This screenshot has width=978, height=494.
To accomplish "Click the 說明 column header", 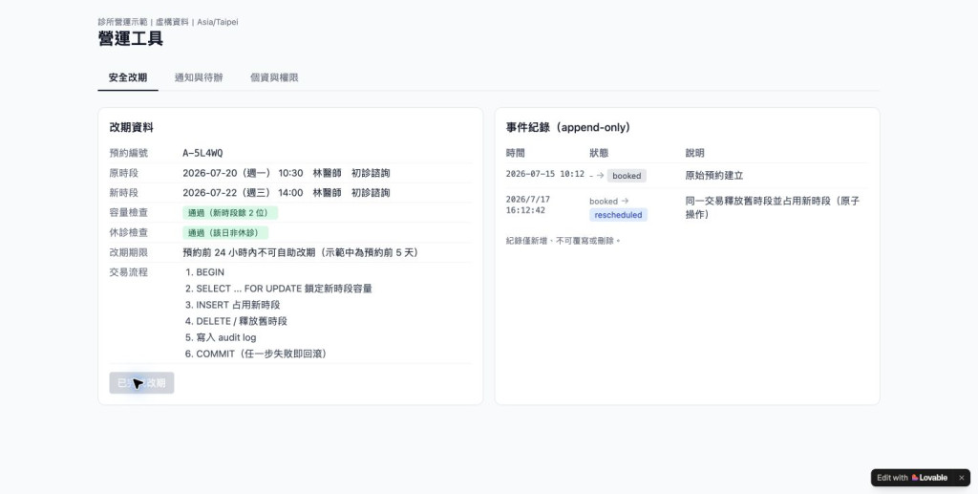I will click(694, 153).
